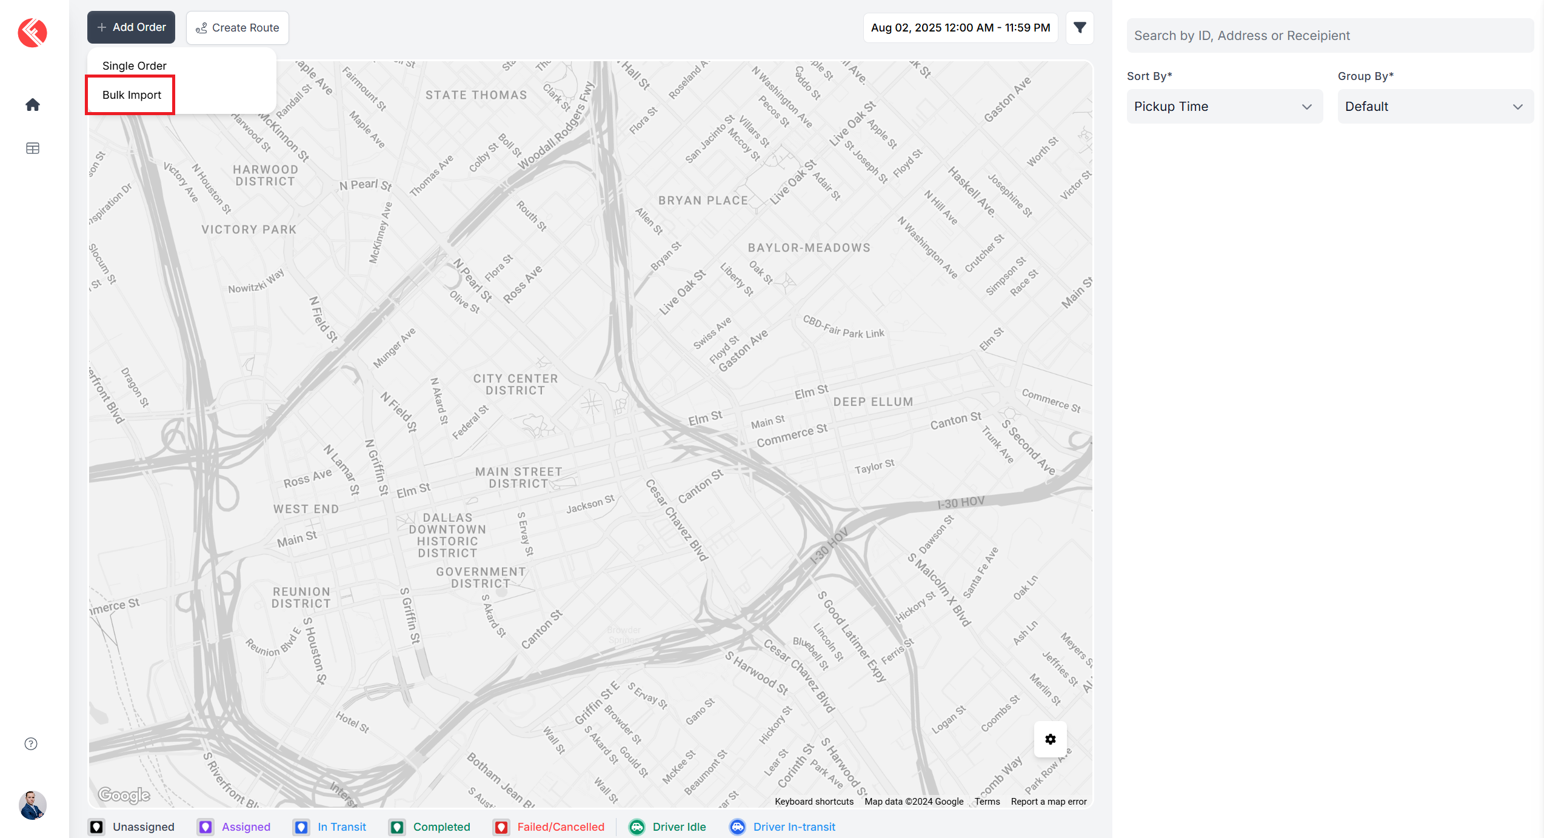Screen dimensions: 1544x838
Task: Click the home icon in sidebar
Action: 33,105
